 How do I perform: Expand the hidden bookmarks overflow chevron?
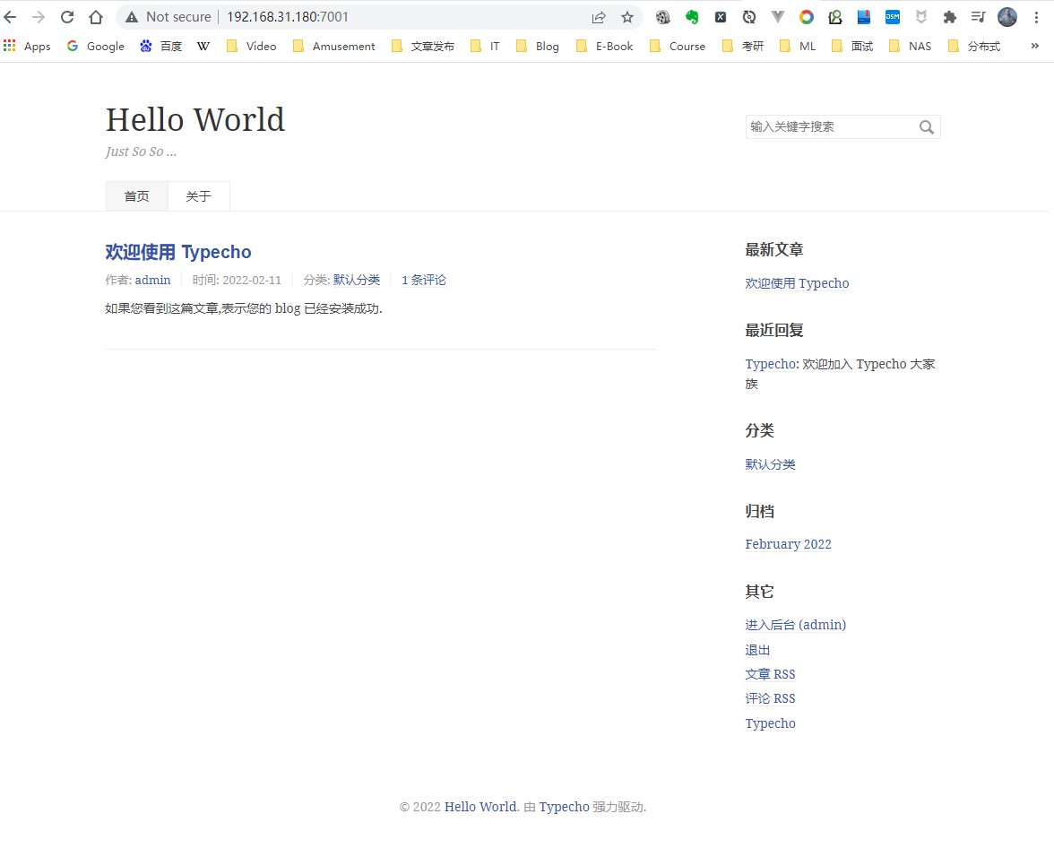pos(1035,46)
